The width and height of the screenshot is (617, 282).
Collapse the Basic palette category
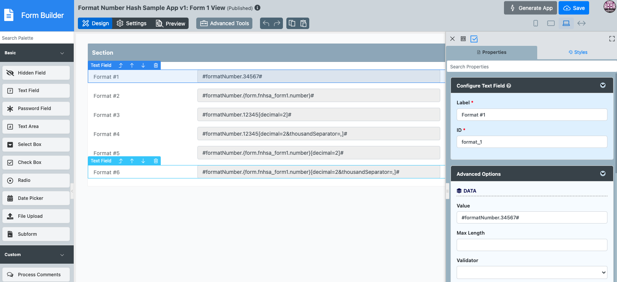(62, 53)
